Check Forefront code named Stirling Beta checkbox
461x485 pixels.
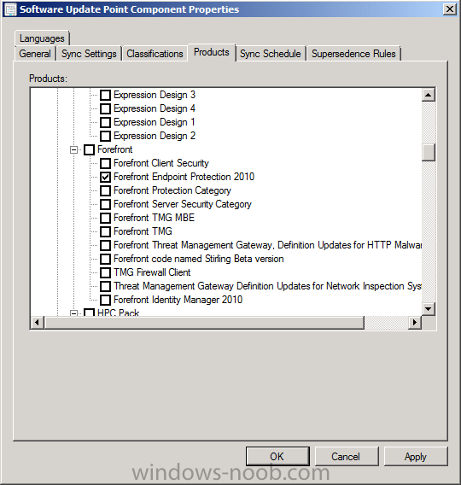coord(106,259)
